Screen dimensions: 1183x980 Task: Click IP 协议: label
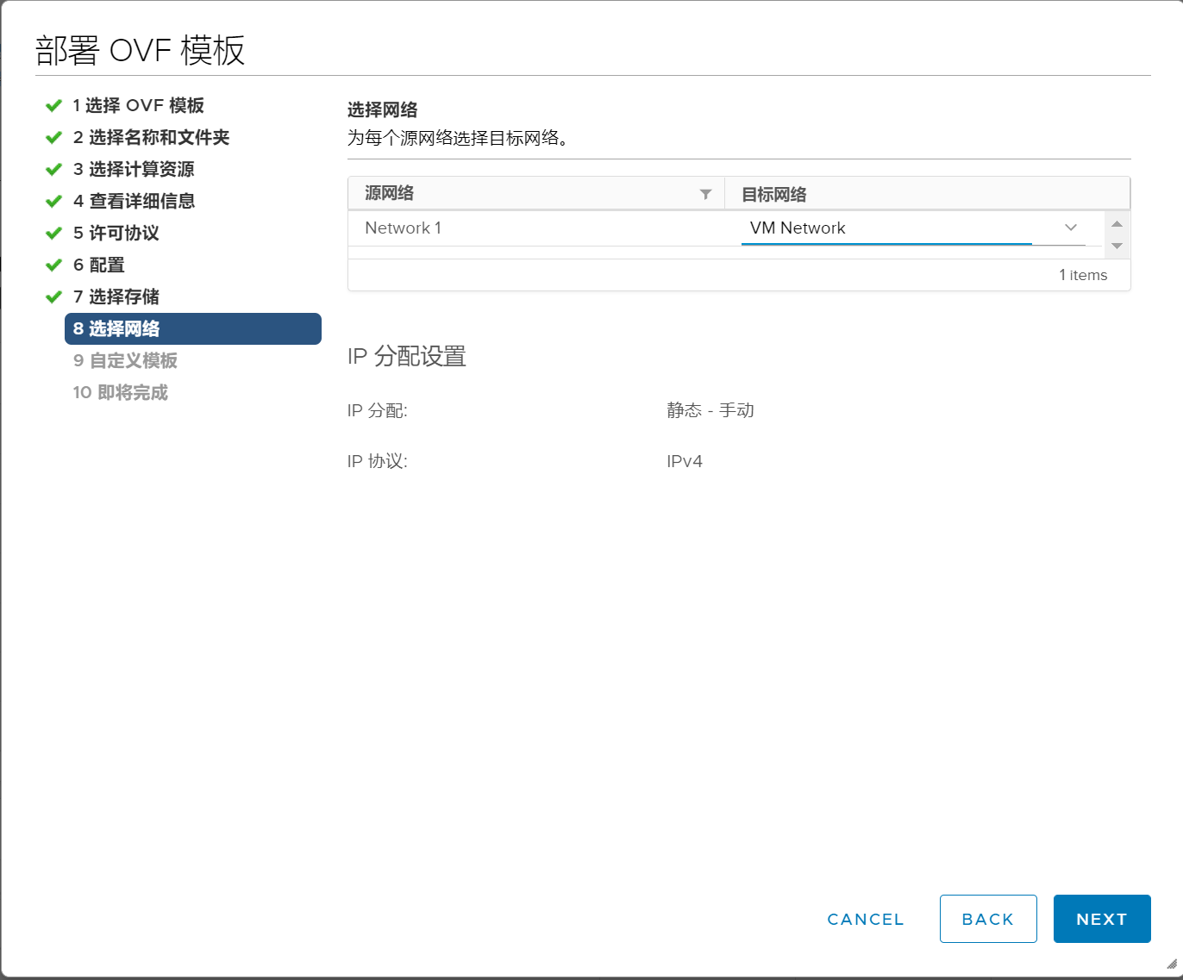click(x=378, y=461)
